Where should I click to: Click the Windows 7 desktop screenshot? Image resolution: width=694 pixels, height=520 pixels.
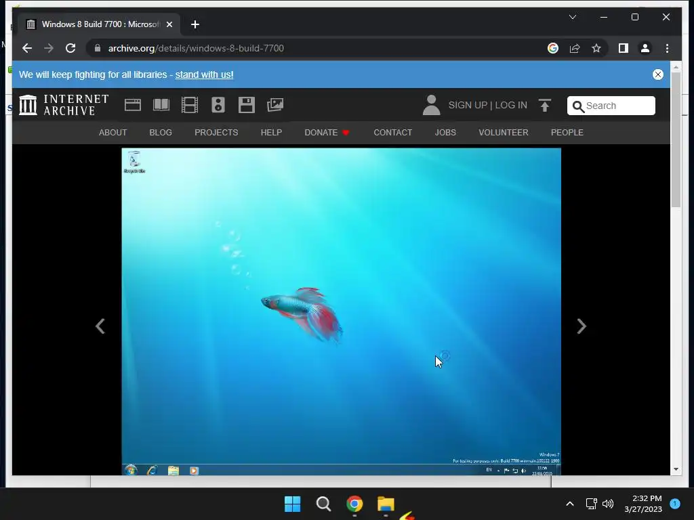(342, 311)
